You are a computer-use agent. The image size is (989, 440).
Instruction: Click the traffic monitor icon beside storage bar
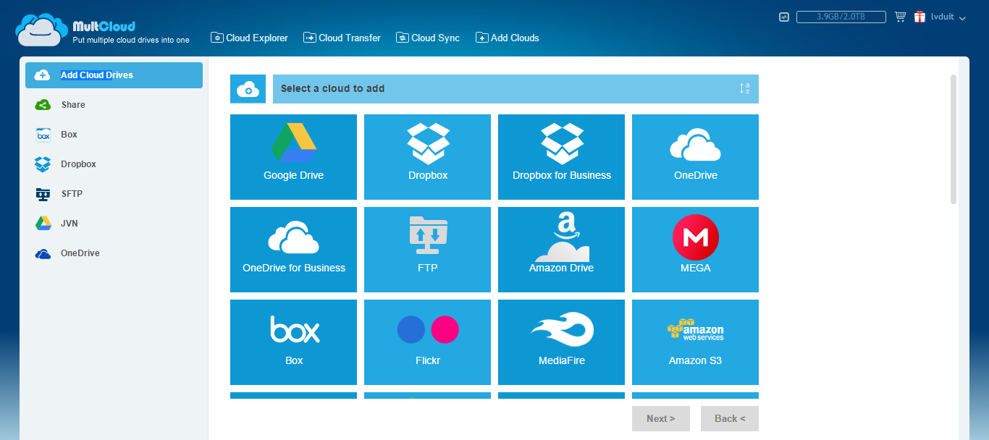point(784,17)
